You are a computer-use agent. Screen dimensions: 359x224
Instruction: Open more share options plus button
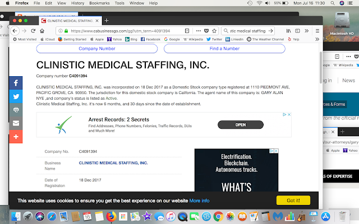[16, 137]
